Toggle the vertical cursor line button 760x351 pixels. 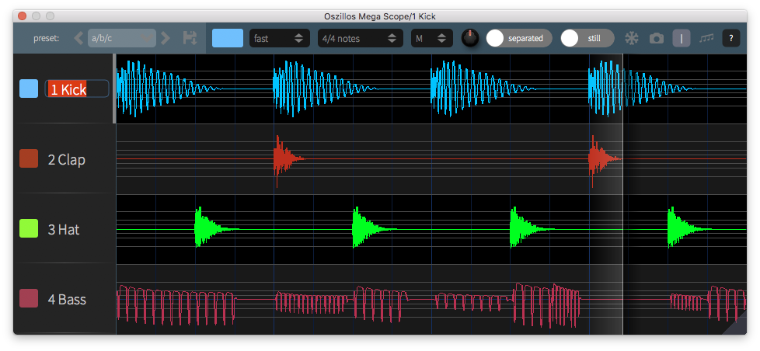[682, 38]
